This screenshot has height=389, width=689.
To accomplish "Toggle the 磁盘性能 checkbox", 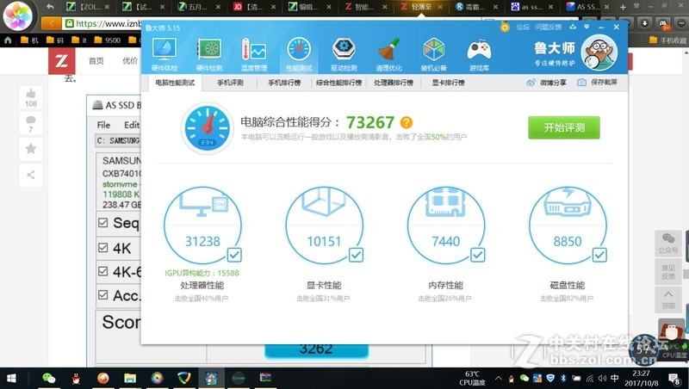I will point(599,255).
